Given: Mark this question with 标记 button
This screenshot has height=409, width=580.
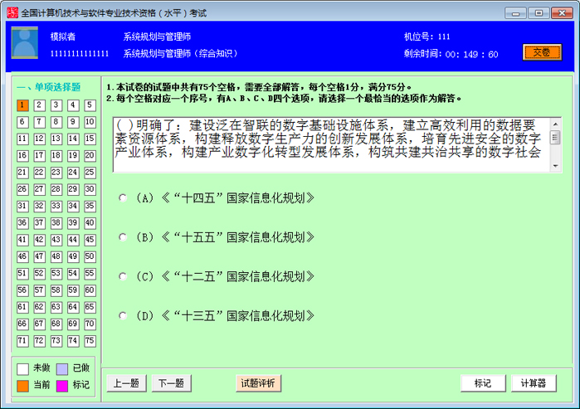Looking at the screenshot, I should coord(483,383).
